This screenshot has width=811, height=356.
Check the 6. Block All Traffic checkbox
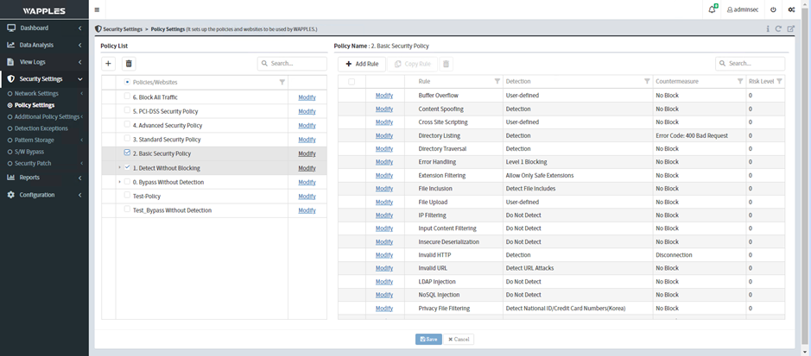click(x=127, y=97)
